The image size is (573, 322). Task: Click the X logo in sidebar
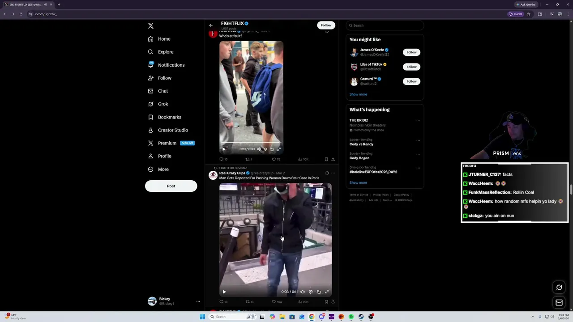tap(151, 26)
